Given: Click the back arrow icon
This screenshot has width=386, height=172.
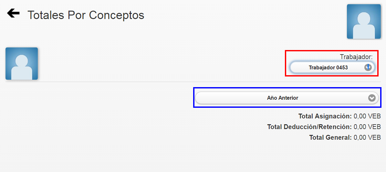Looking at the screenshot, I should click(13, 13).
